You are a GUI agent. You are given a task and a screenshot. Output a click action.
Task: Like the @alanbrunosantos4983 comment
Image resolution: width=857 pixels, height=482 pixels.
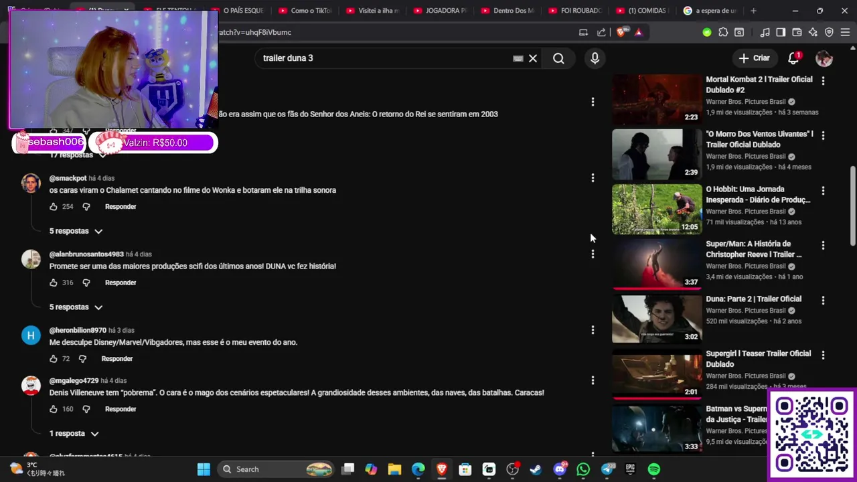(x=54, y=283)
